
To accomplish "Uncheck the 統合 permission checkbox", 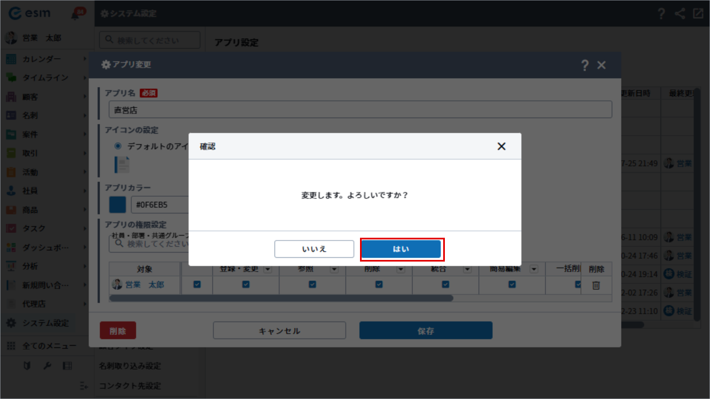I will pyautogui.click(x=445, y=284).
